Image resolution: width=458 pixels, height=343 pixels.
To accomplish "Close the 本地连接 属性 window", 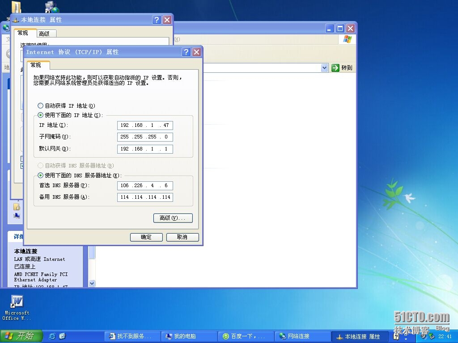I will point(167,20).
